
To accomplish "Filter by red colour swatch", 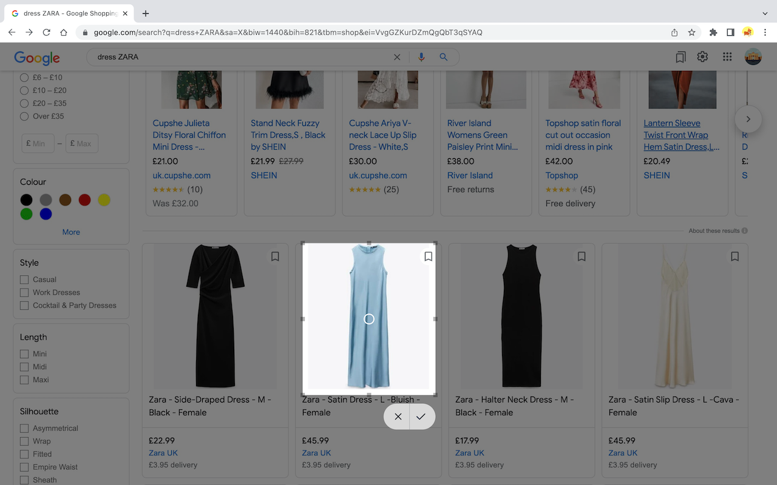I will 85,200.
